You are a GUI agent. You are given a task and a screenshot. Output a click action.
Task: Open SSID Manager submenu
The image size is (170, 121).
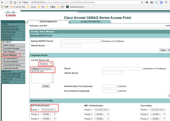point(9,52)
